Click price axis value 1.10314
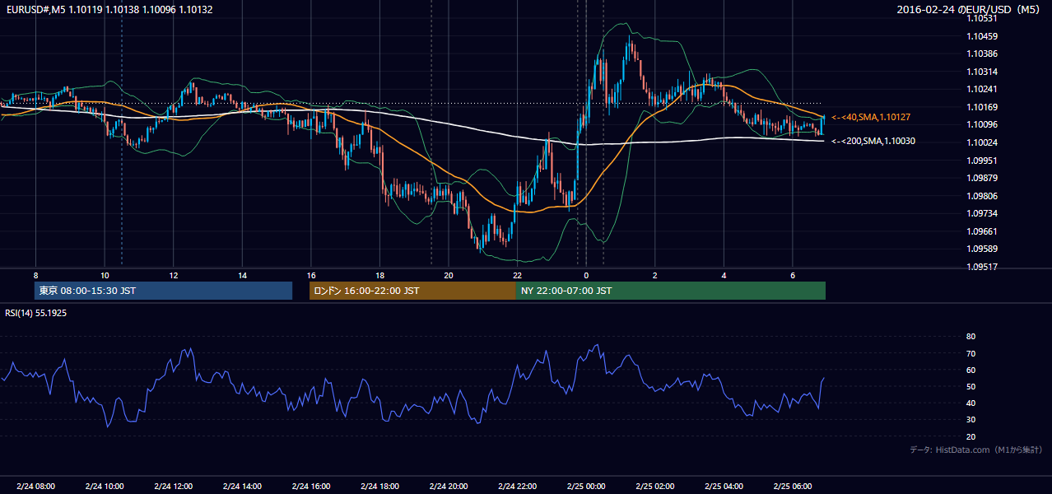This screenshot has width=1052, height=494. click(x=981, y=72)
